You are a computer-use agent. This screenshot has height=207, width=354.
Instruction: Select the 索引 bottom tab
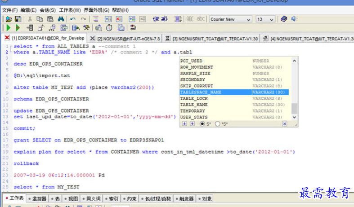click(112, 198)
